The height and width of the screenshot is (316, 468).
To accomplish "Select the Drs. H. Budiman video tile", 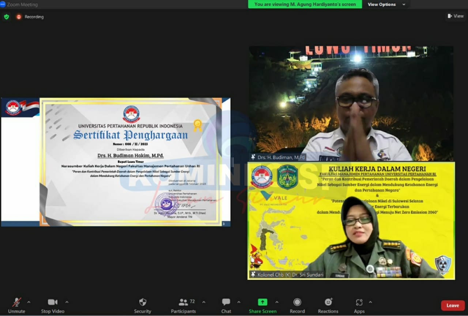I will coord(351,104).
